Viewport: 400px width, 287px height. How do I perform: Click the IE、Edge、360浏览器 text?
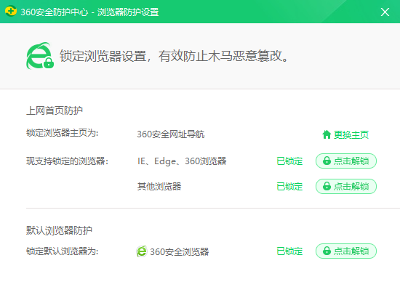182,161
